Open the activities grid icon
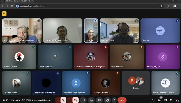Image resolution: width=181 pixels, height=103 pixels. point(171,100)
